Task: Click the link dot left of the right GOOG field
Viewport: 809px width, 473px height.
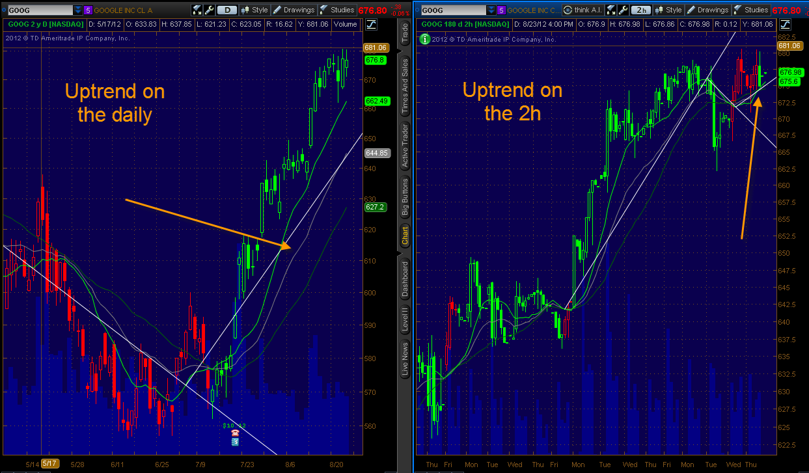Action: (417, 10)
